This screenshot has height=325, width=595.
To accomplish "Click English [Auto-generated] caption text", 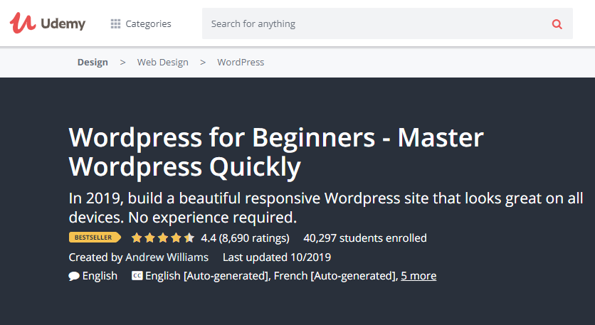I will (206, 276).
